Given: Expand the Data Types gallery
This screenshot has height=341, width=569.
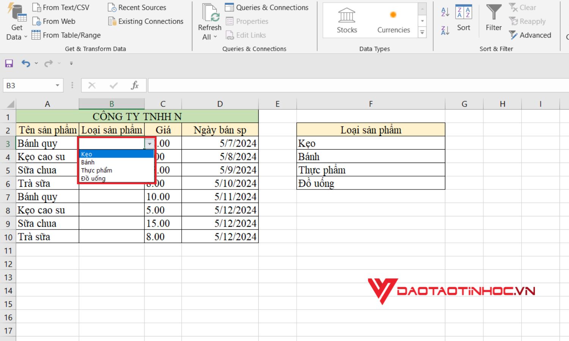Looking at the screenshot, I should click(422, 33).
